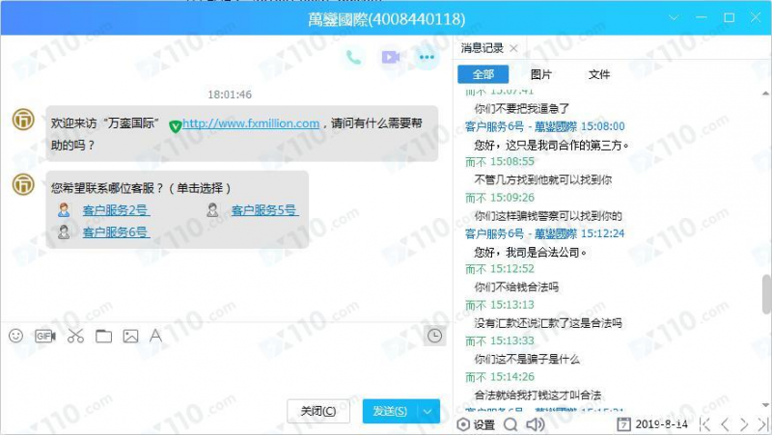Open the title bar dropdown chevron
The image size is (772, 435).
[x=674, y=17]
